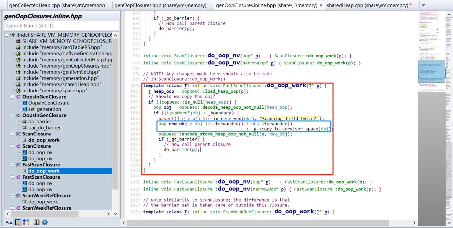The height and width of the screenshot is (228, 453).
Task: Select OopsInGenClosure constructor method item
Action: coord(49,103)
